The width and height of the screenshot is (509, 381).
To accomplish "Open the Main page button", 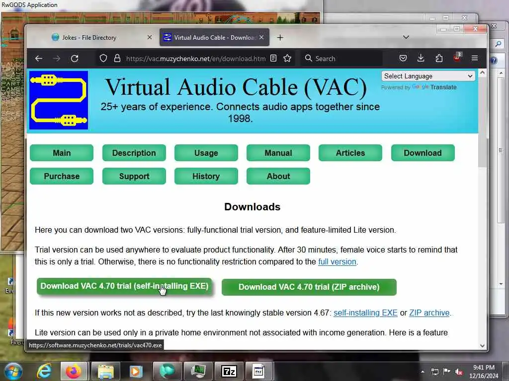I will coord(62,153).
